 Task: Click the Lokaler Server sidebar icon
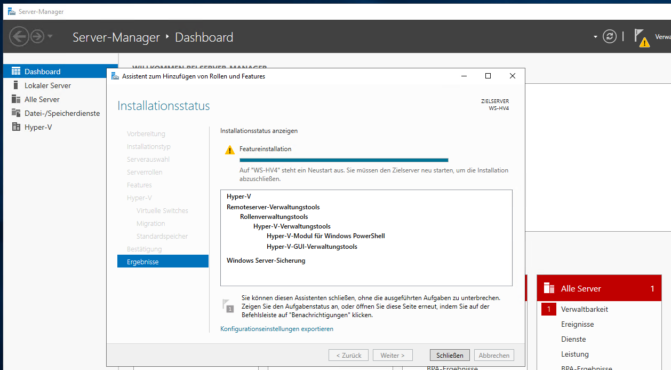tap(16, 85)
